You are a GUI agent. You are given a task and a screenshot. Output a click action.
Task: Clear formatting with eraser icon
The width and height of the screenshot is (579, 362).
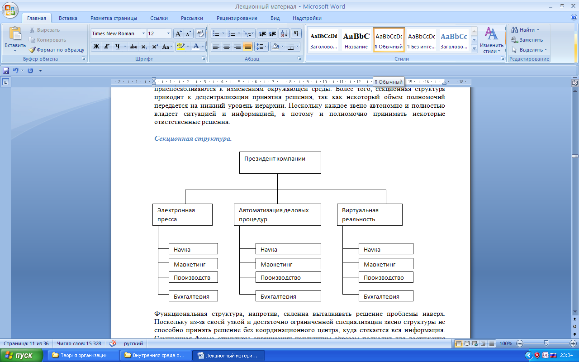[x=200, y=33]
